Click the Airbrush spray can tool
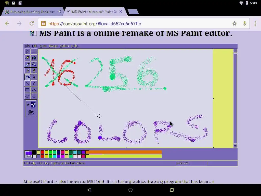The image size is (261, 196). 28,77
